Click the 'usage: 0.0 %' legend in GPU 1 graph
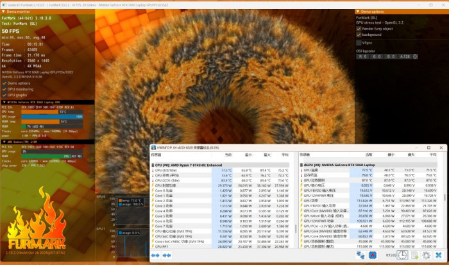 point(129,233)
